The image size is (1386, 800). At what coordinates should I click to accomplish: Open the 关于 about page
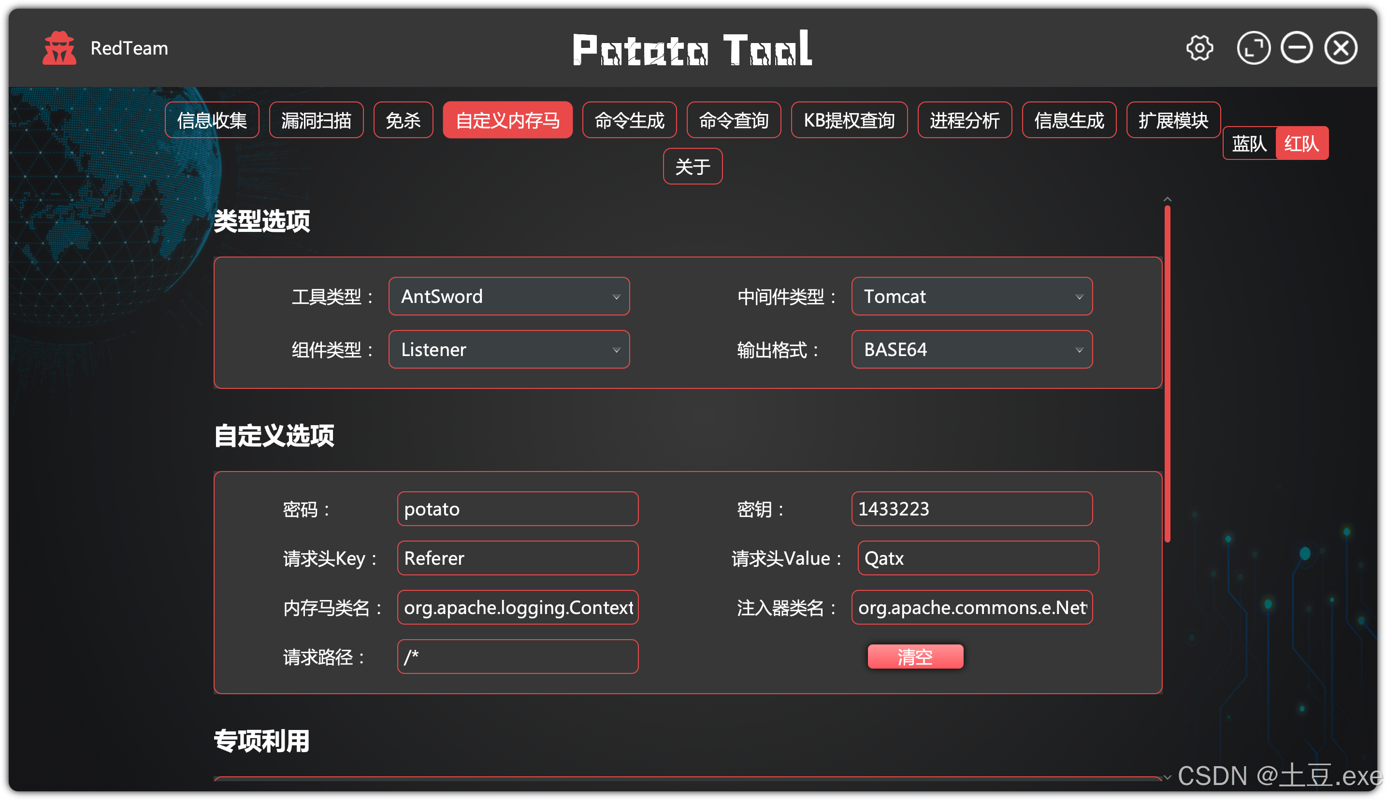tap(693, 167)
